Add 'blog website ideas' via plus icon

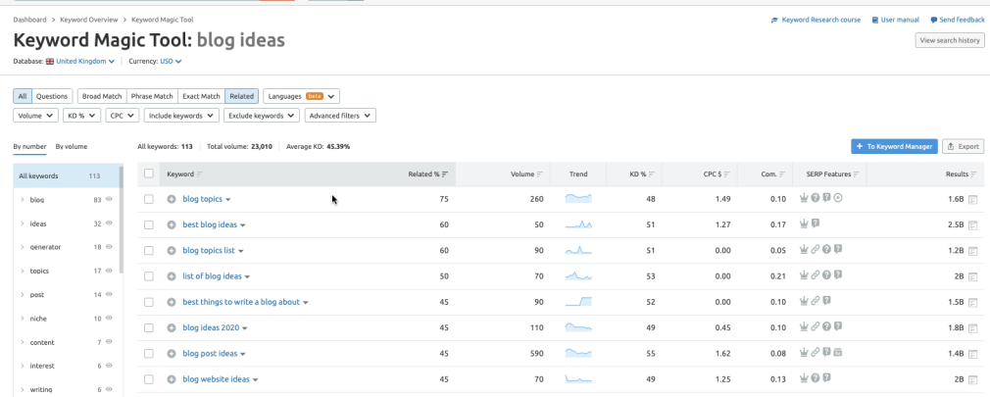click(x=172, y=380)
